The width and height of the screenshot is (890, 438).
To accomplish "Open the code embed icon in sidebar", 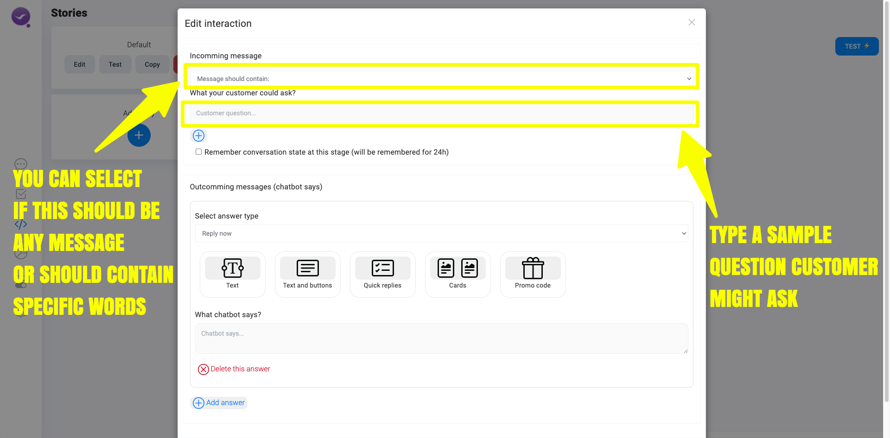I will tap(21, 225).
